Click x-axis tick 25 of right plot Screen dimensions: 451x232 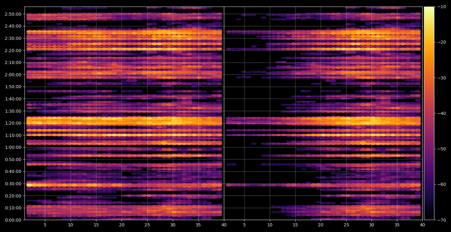346,225
